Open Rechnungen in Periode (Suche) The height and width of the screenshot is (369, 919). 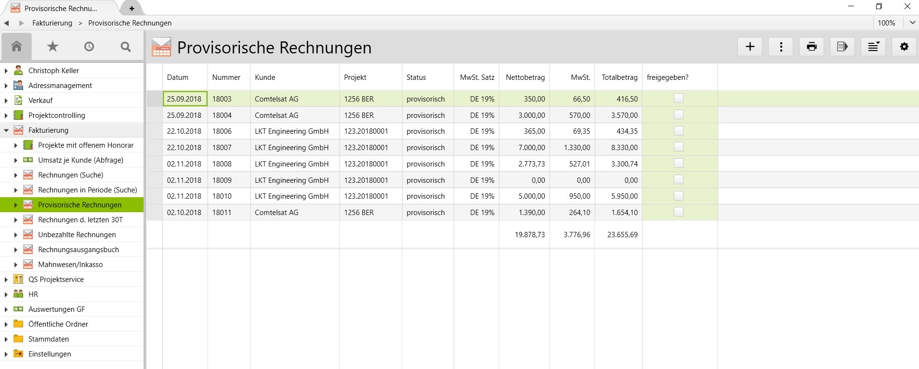click(88, 190)
